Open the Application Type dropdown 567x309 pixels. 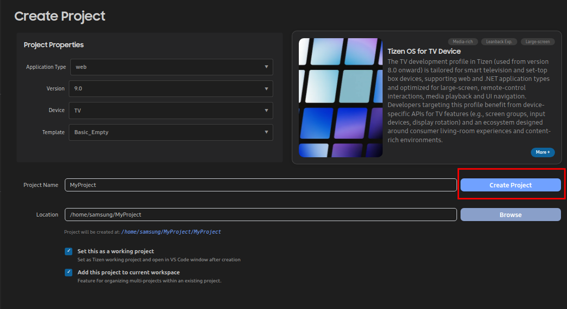[171, 67]
